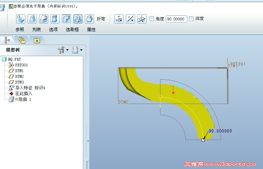Click the reverse axis direction icon
Viewport: 263px width, 169px height.
130,19
